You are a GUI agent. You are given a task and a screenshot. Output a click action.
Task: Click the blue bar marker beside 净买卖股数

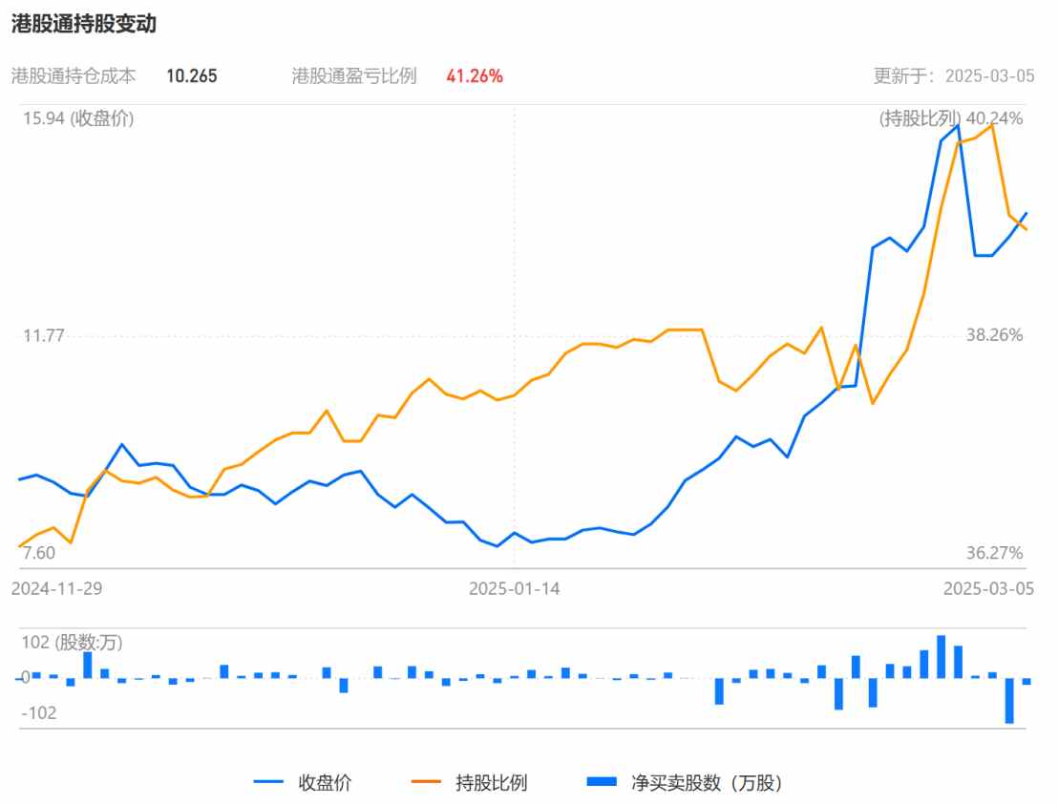601,783
